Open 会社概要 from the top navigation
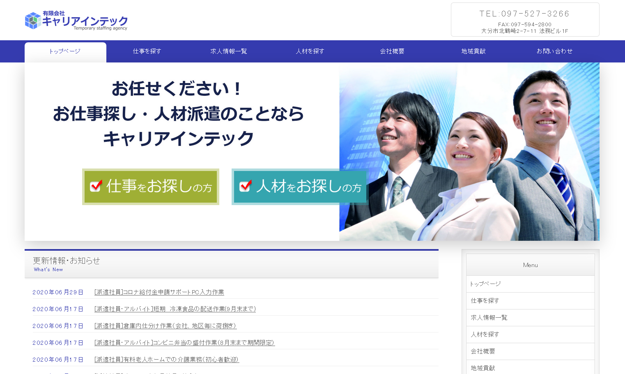 tap(391, 51)
